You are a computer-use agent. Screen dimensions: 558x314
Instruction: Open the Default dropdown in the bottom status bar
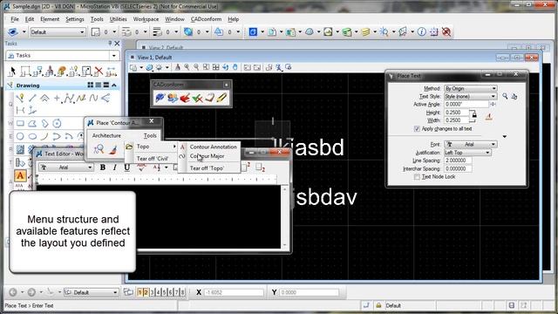pyautogui.click(x=91, y=292)
